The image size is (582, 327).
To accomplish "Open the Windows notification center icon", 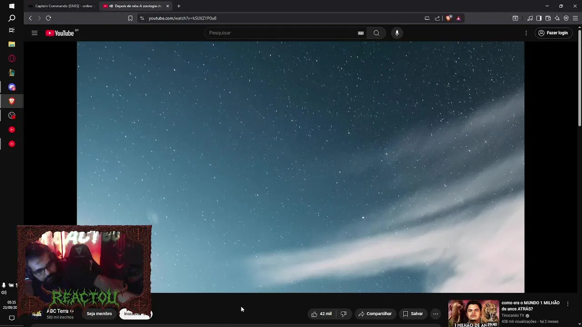I will point(12,318).
